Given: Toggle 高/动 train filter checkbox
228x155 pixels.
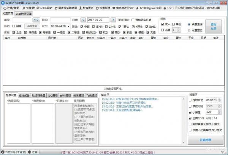Looking at the screenshot, I should click(93, 27).
